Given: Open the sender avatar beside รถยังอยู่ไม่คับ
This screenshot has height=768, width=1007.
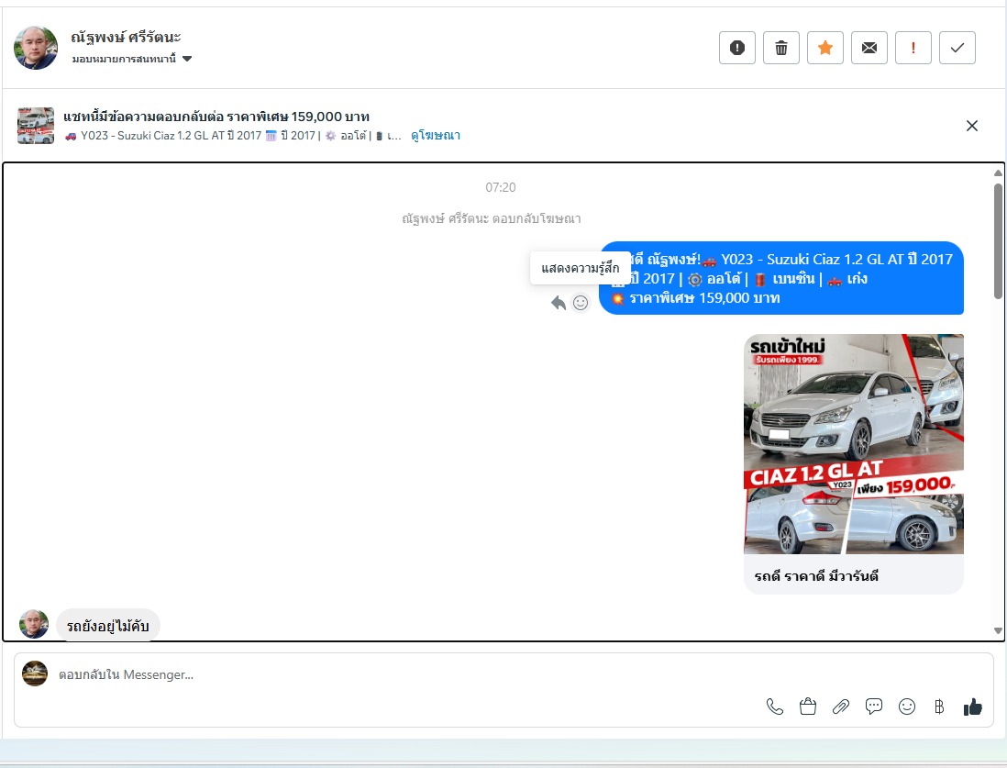Looking at the screenshot, I should click(x=34, y=624).
